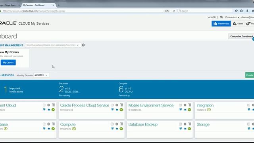Open the Preferences menu

click(x=232, y=17)
